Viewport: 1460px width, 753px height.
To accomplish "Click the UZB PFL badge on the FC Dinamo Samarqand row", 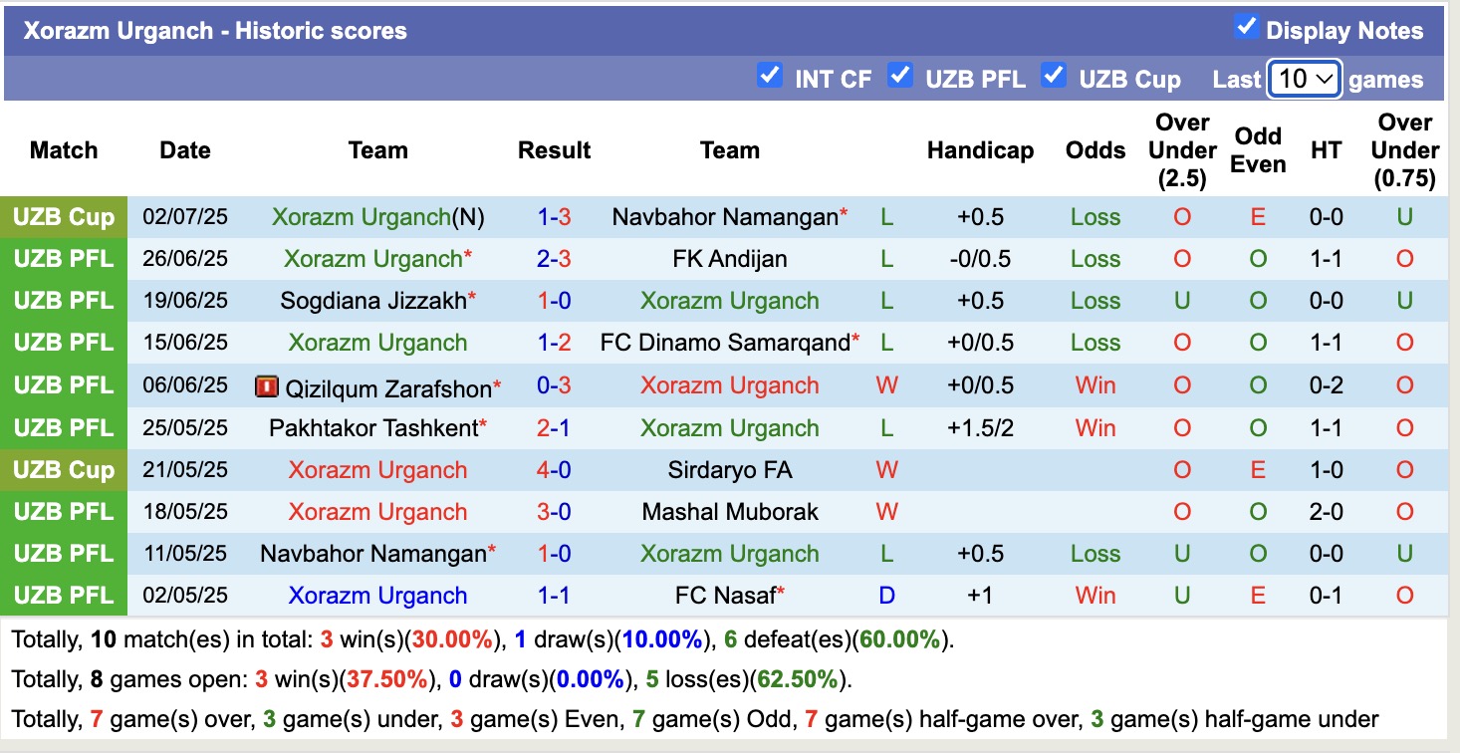I will click(64, 342).
